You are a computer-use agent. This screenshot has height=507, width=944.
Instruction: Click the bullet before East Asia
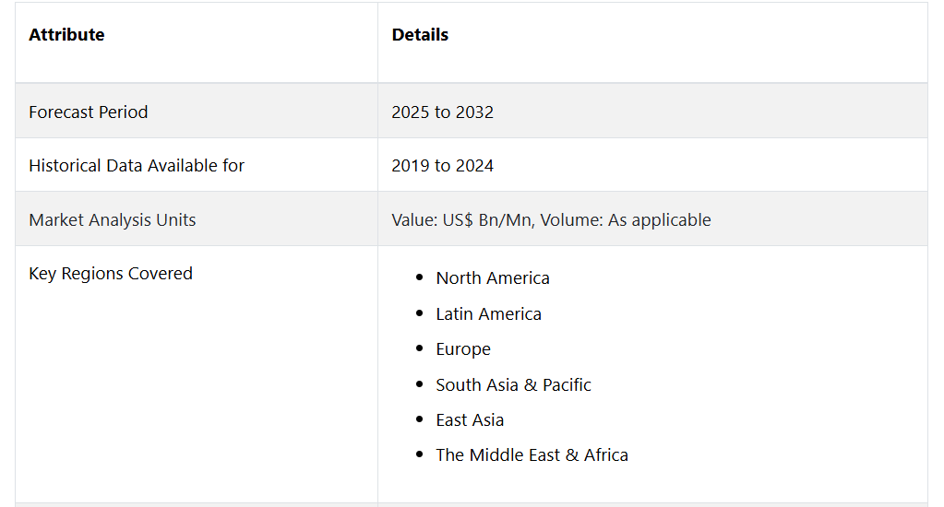tap(420, 419)
